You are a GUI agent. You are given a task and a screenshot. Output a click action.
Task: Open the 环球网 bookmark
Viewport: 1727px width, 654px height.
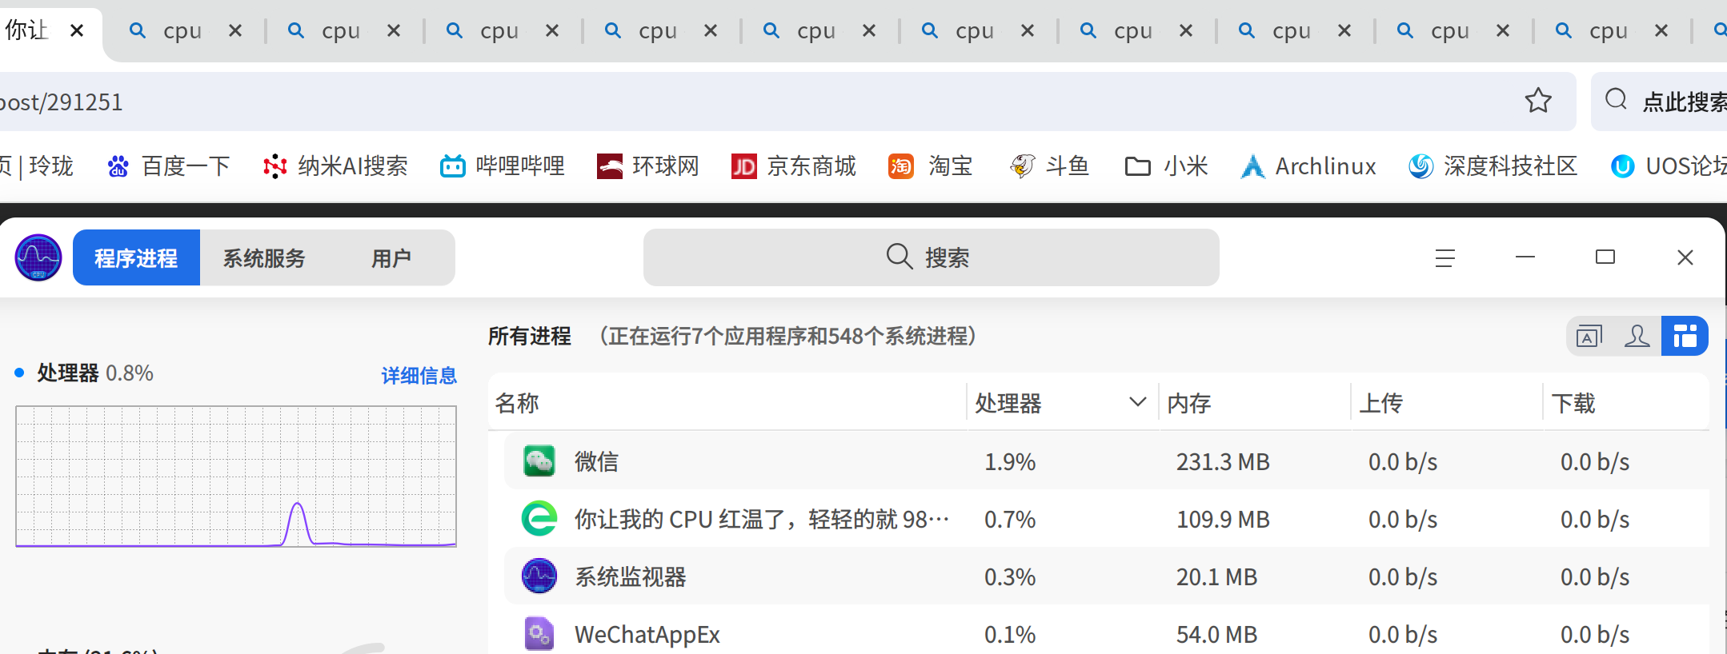point(647,166)
